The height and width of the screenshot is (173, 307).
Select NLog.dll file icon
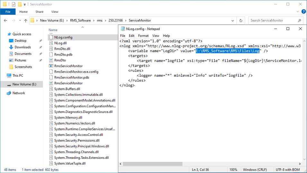click(51, 43)
